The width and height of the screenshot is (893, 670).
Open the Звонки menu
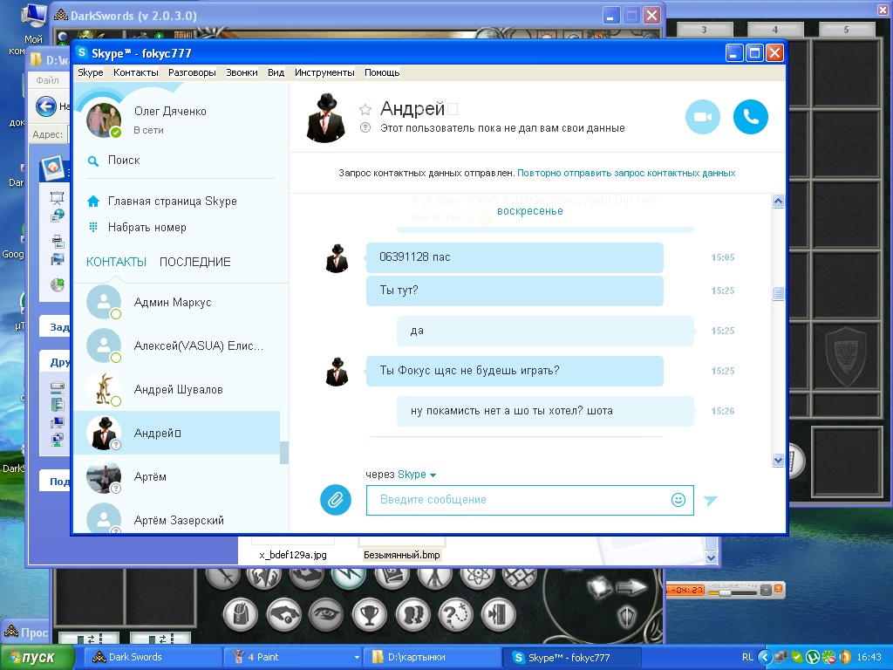pyautogui.click(x=242, y=72)
